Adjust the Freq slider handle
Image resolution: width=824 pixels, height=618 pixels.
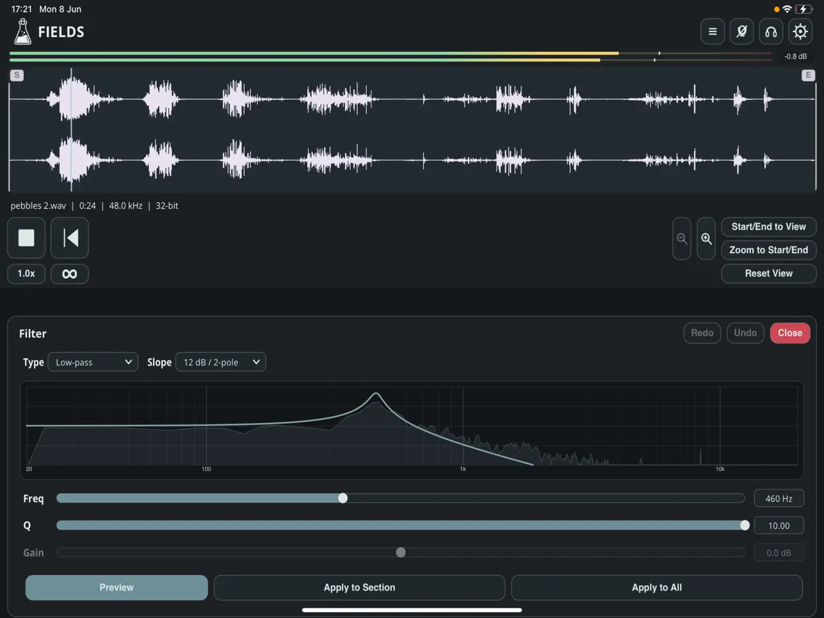pos(343,498)
